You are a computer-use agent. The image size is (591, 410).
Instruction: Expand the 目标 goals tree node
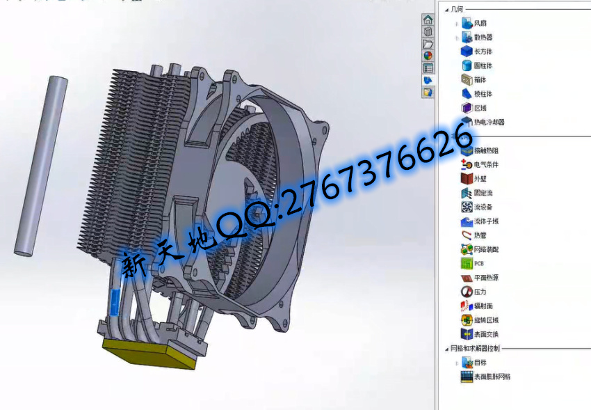[x=457, y=363]
